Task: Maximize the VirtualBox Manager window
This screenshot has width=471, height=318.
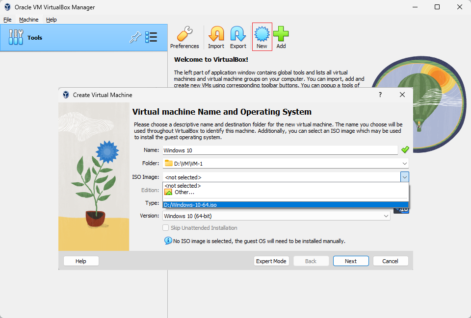Action: click(437, 7)
